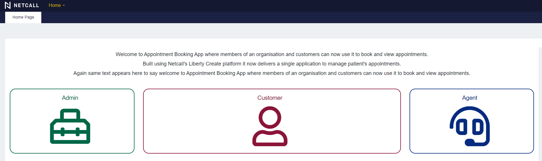Expand the caret arrow beside Home
The width and height of the screenshot is (542, 161).
pyautogui.click(x=64, y=5)
